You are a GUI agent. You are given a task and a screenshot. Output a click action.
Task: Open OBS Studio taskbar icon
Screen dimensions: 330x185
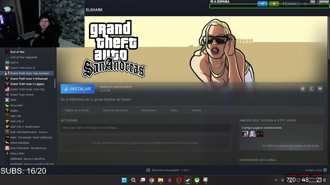(179, 180)
